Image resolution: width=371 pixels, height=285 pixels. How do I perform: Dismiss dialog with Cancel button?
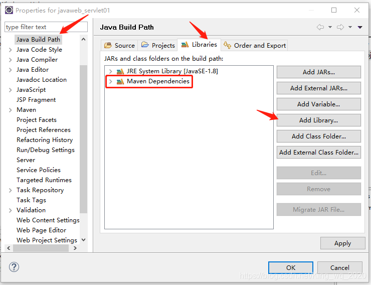pyautogui.click(x=340, y=267)
